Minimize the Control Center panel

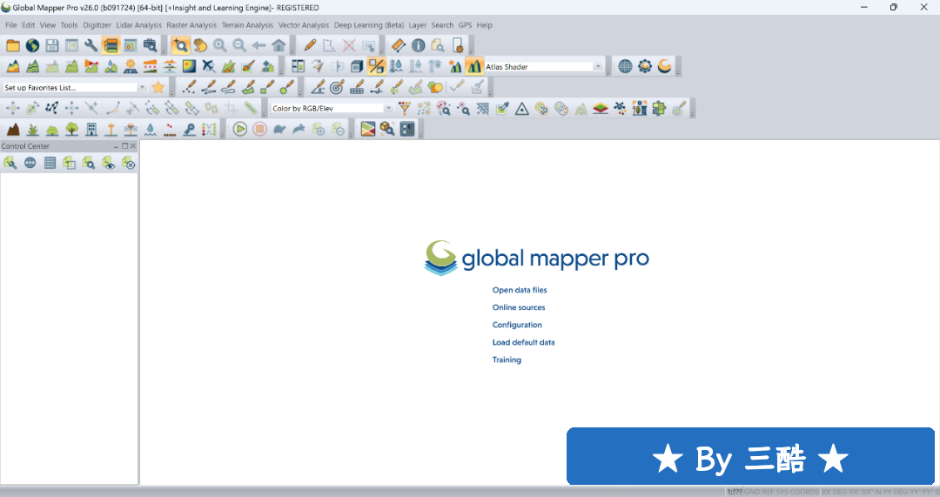tap(117, 145)
